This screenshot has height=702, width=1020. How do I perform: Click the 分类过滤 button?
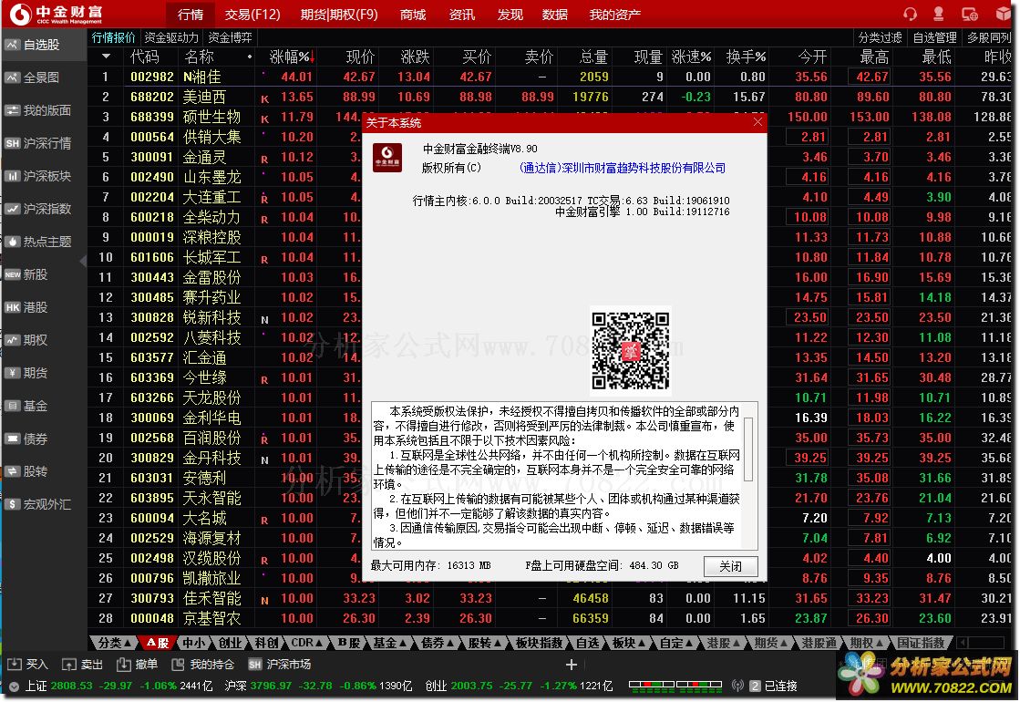point(881,37)
